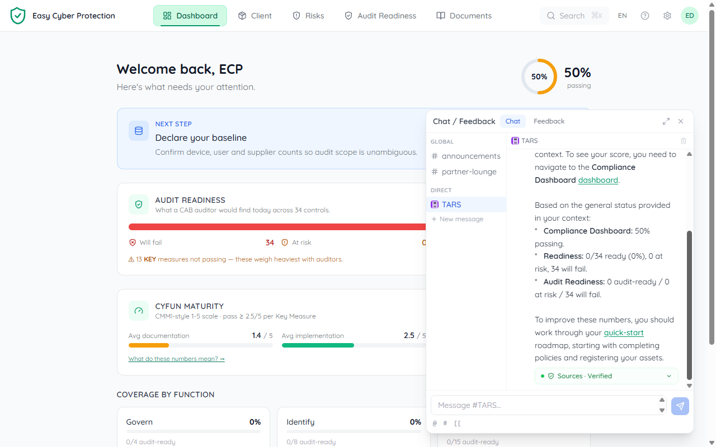Click the Will fail shield icon
This screenshot has width=716, height=447.
click(x=133, y=242)
